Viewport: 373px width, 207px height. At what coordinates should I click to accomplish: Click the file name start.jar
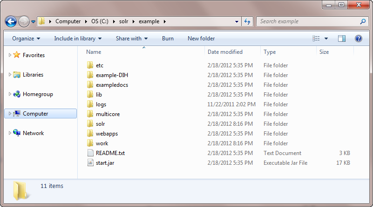click(105, 163)
